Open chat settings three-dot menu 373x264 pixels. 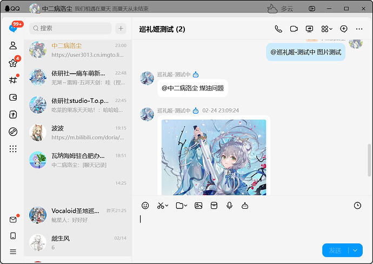(359, 29)
